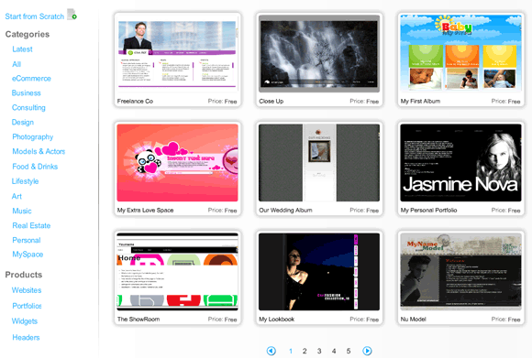Choose the Photography category
Image resolution: width=532 pixels, height=358 pixels.
pos(33,136)
